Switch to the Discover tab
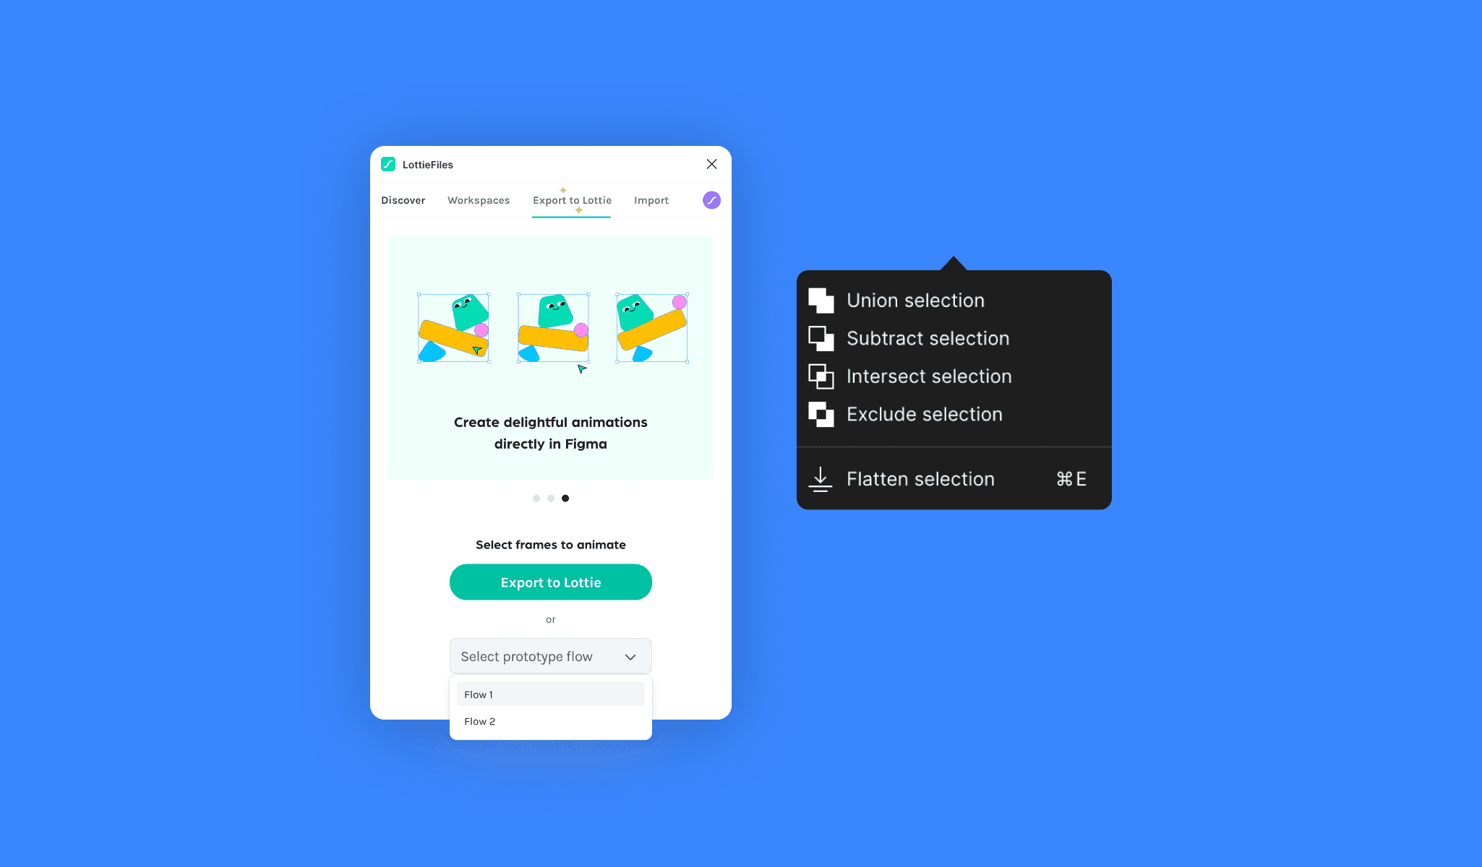 pyautogui.click(x=403, y=200)
